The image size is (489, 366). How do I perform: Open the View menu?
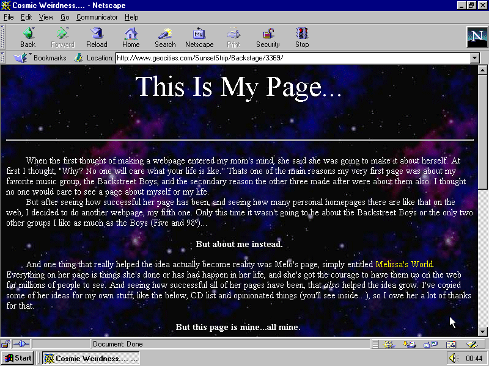click(x=46, y=17)
